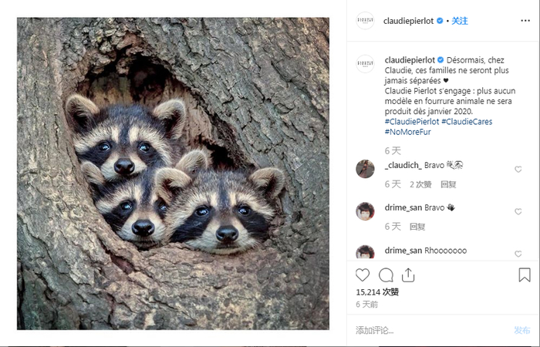Share the post using the share icon
540x347 pixels.
(x=408, y=275)
